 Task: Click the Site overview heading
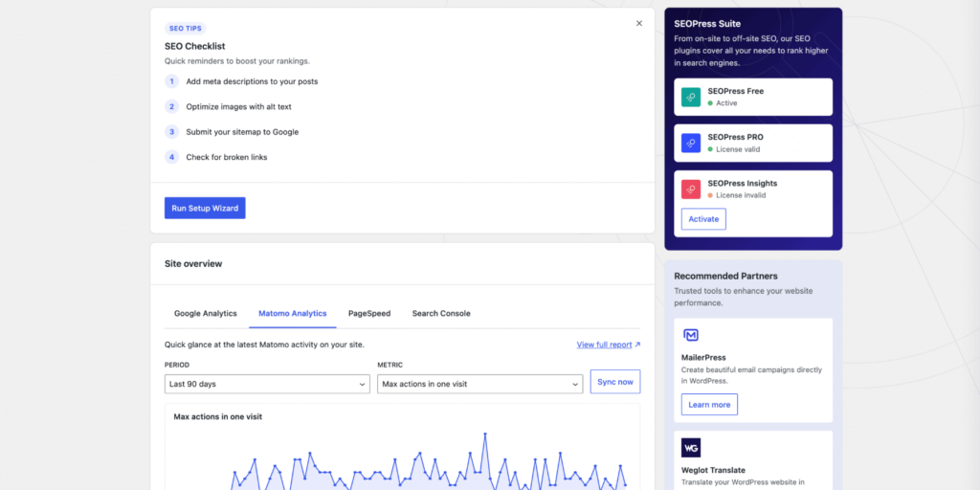(x=193, y=264)
